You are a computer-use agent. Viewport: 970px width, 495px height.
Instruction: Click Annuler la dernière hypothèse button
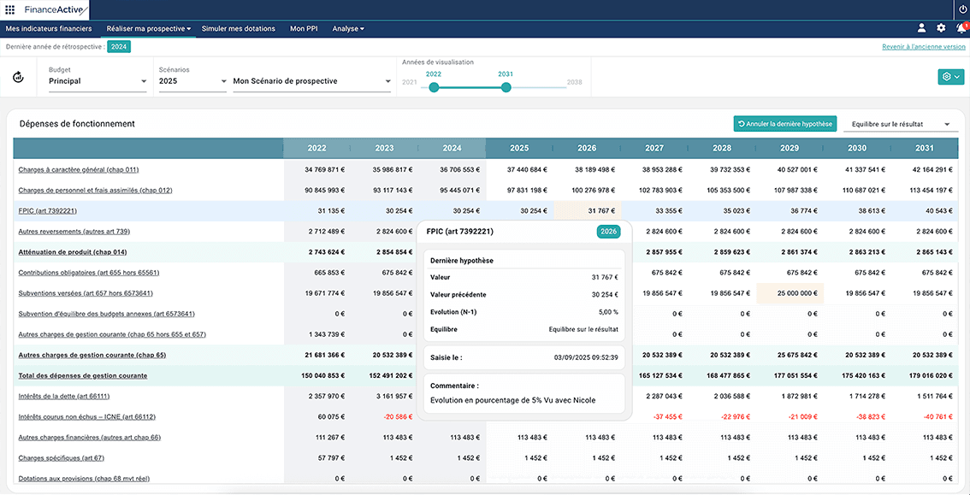click(785, 124)
